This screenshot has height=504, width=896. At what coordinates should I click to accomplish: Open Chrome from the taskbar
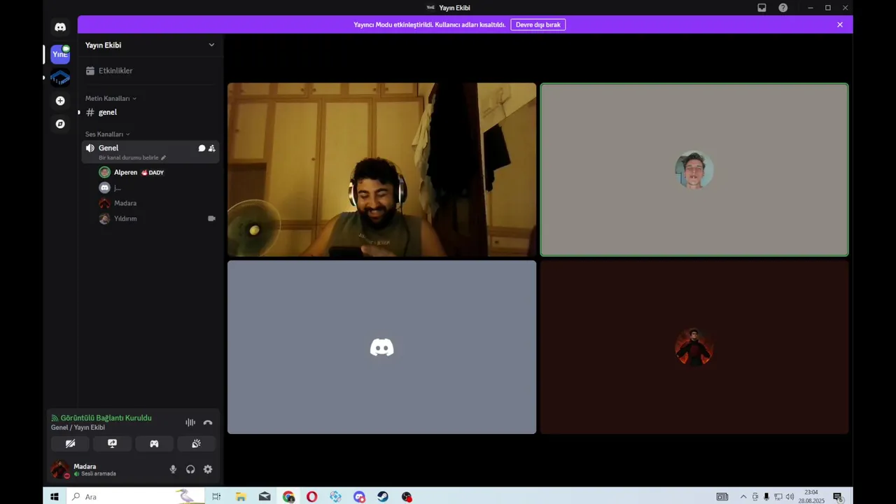[x=288, y=496]
